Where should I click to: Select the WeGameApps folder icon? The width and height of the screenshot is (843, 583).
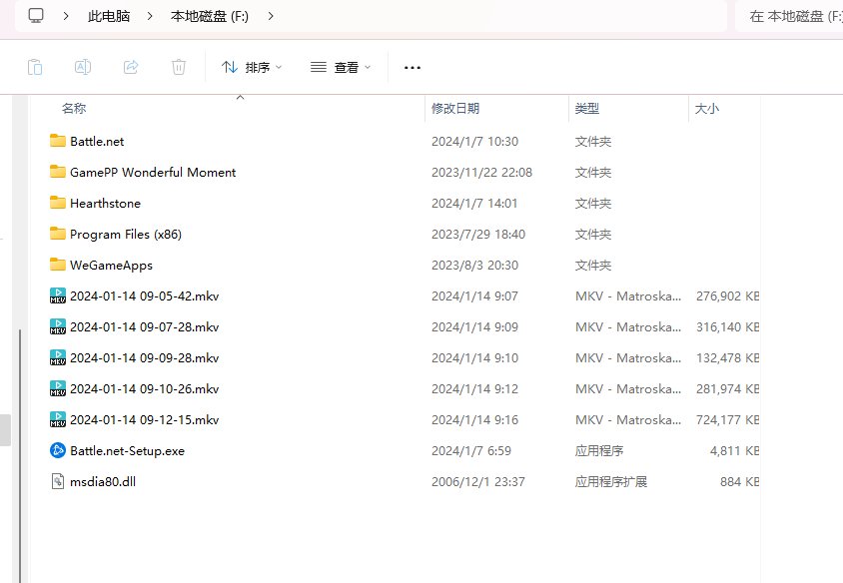58,265
